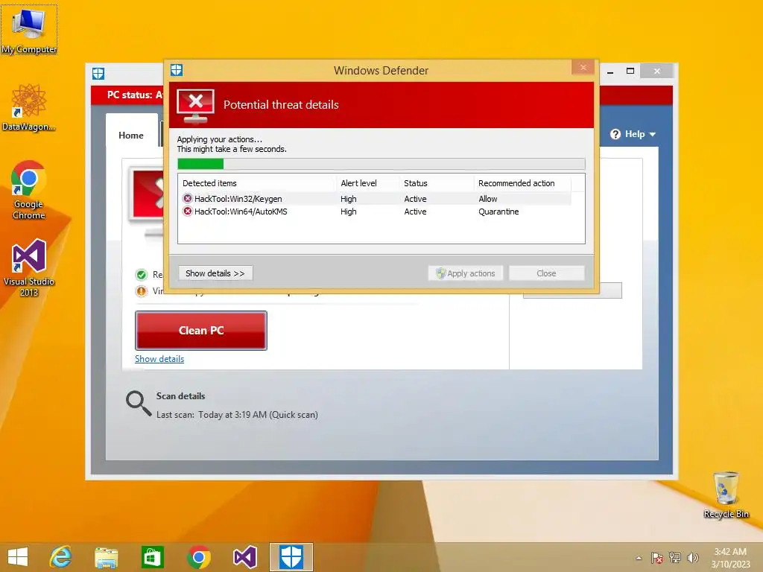763x572 pixels.
Task: Open Visual Studio from the taskbar
Action: tap(244, 557)
